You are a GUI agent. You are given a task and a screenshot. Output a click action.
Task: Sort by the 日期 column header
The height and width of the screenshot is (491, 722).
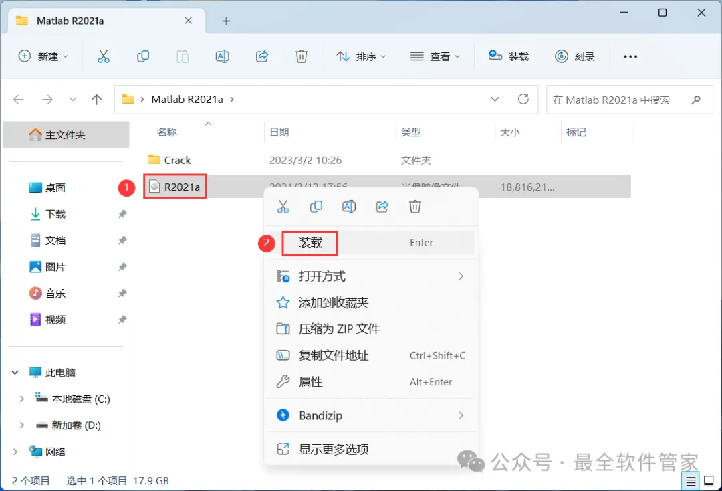click(x=279, y=132)
